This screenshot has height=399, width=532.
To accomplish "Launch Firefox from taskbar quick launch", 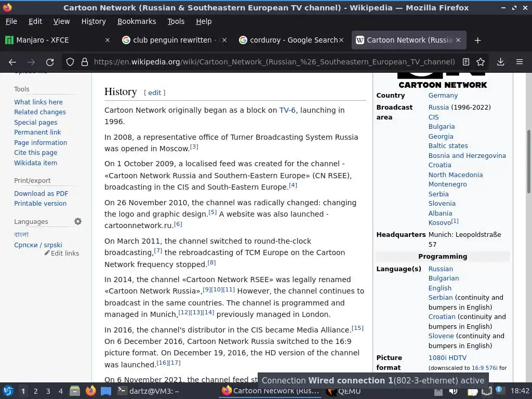I will pos(90,391).
